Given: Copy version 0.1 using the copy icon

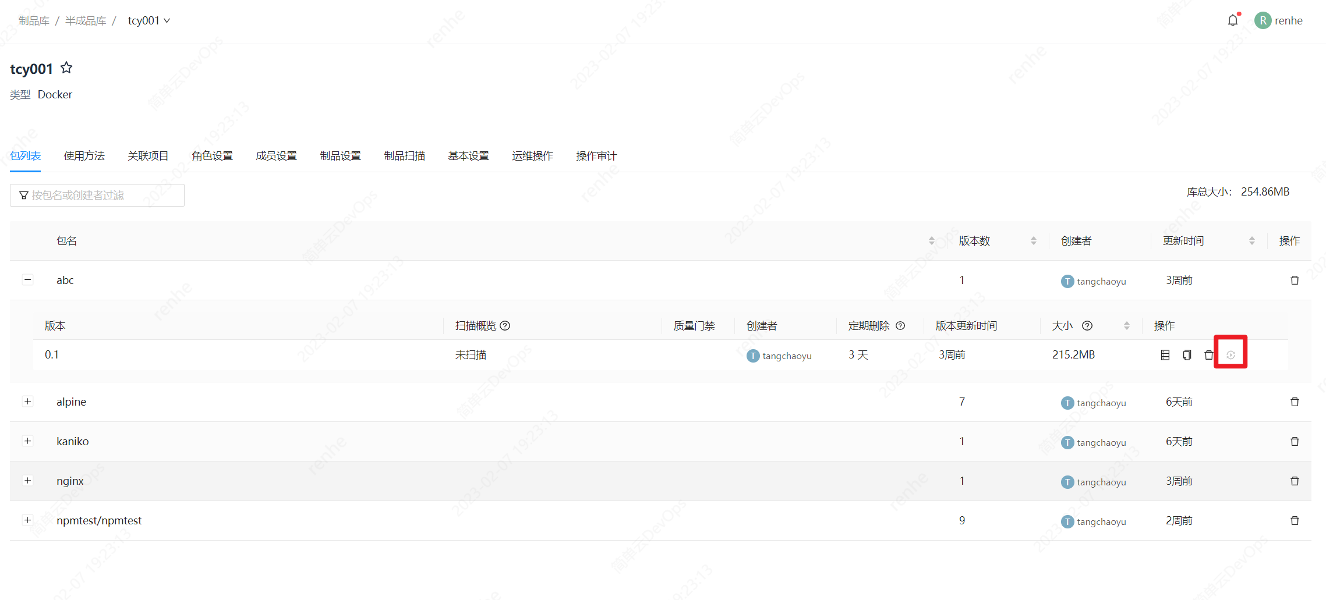Looking at the screenshot, I should pyautogui.click(x=1187, y=355).
